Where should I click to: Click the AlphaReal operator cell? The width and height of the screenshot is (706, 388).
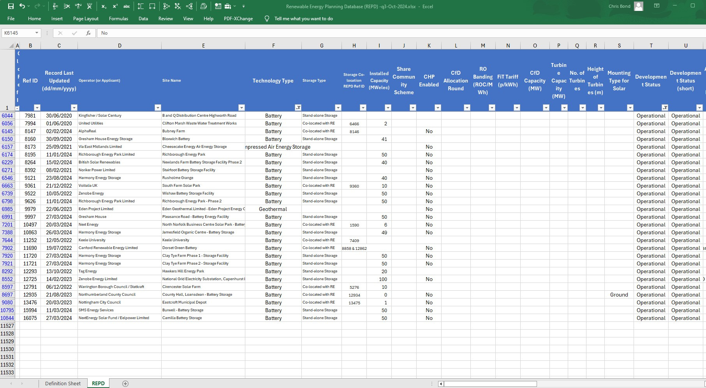[120, 131]
